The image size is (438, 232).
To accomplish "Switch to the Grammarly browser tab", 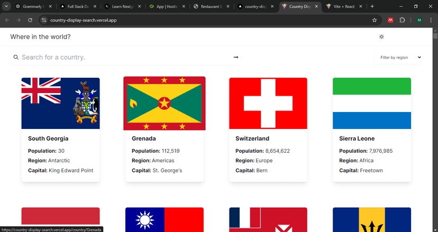I will pos(33,6).
